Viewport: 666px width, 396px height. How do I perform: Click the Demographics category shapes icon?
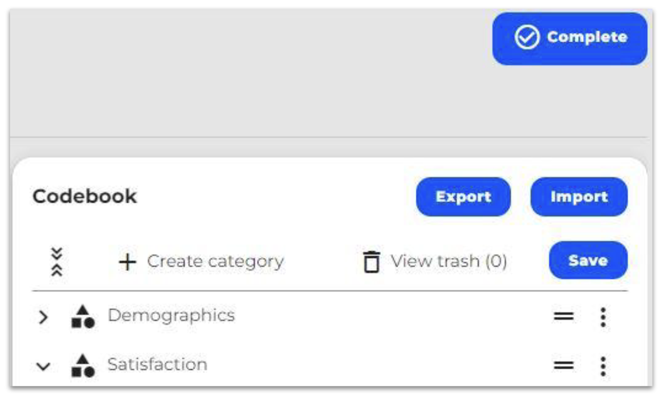pyautogui.click(x=83, y=316)
